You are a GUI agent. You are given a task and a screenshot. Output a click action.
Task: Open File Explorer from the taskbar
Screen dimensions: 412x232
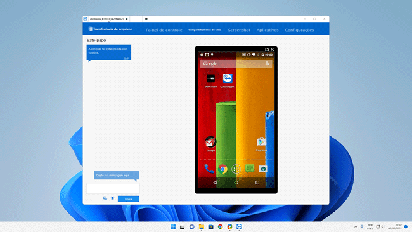pyautogui.click(x=202, y=227)
